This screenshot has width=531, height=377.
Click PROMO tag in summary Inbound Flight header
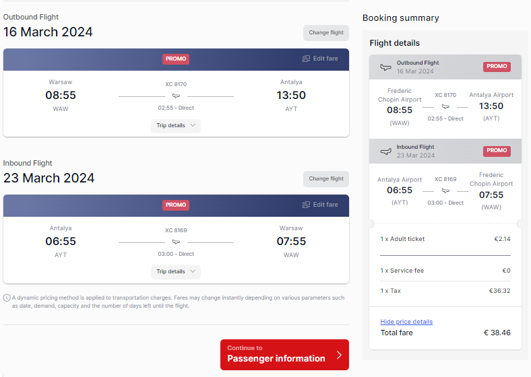tap(497, 151)
